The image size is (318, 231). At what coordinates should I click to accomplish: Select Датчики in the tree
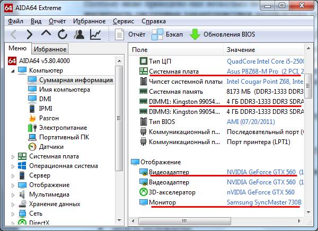[51, 147]
